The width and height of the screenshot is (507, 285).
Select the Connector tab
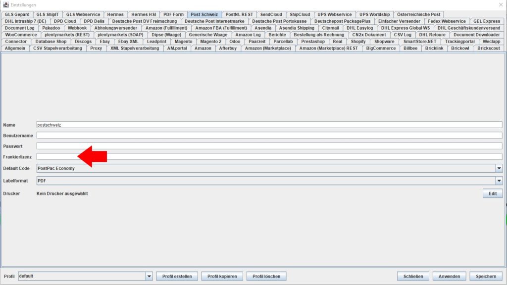[x=16, y=42]
